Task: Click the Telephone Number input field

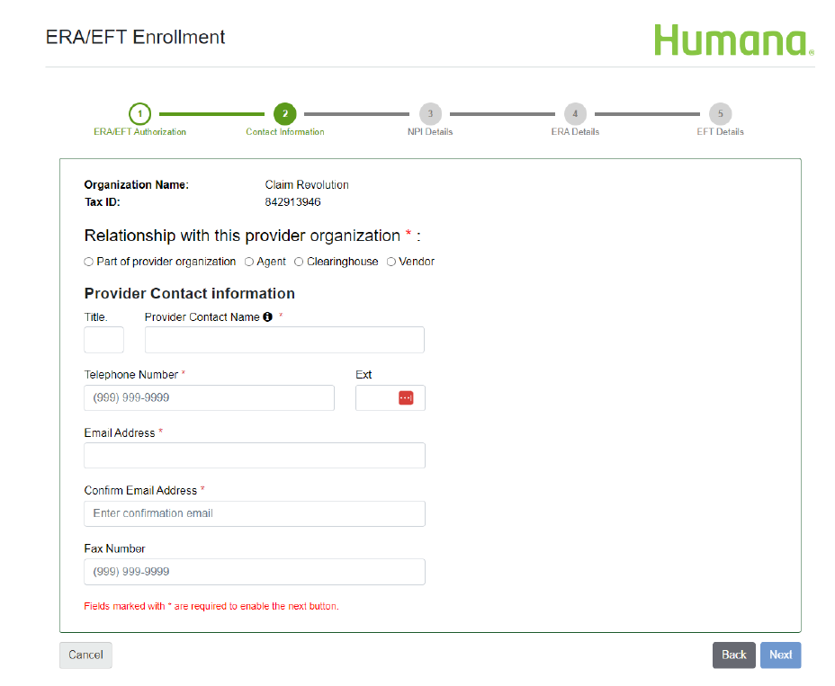Action: (209, 396)
